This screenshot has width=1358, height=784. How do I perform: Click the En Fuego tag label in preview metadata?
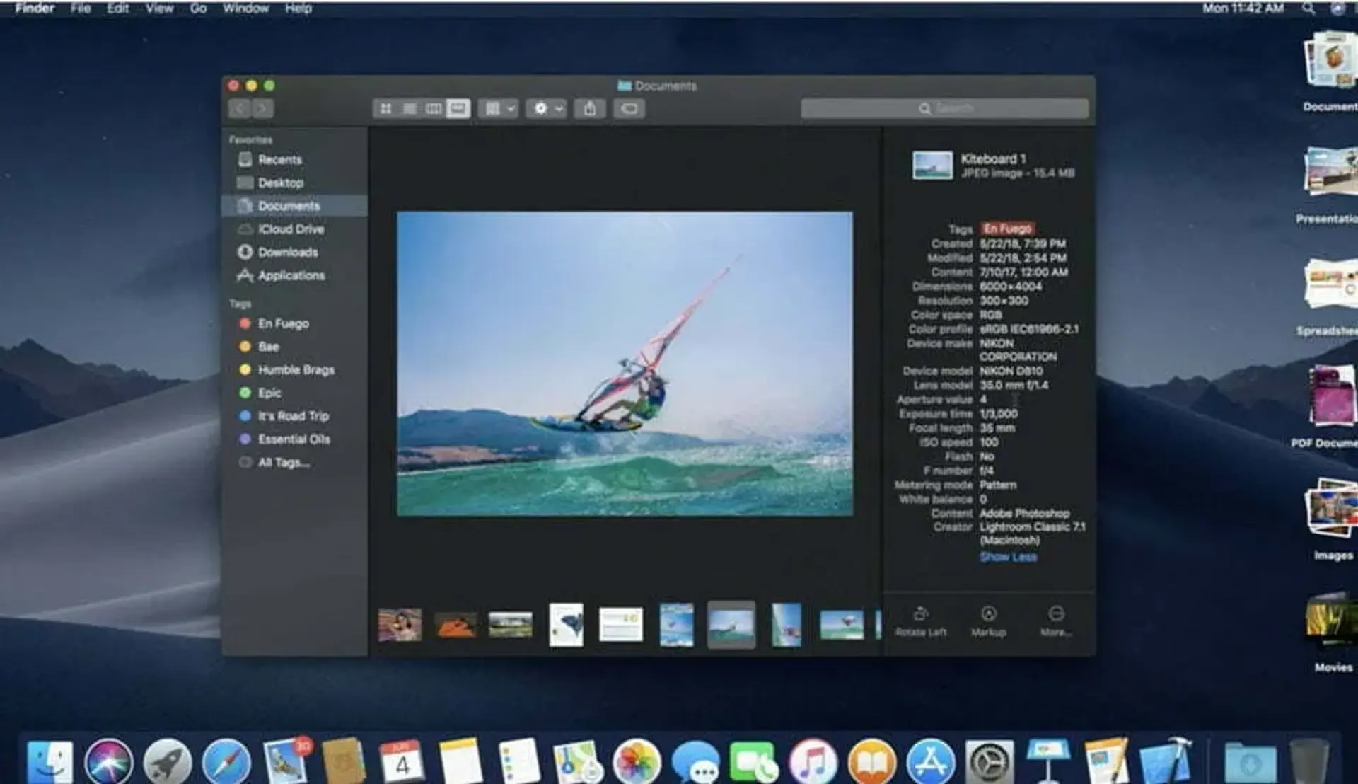pos(1008,229)
